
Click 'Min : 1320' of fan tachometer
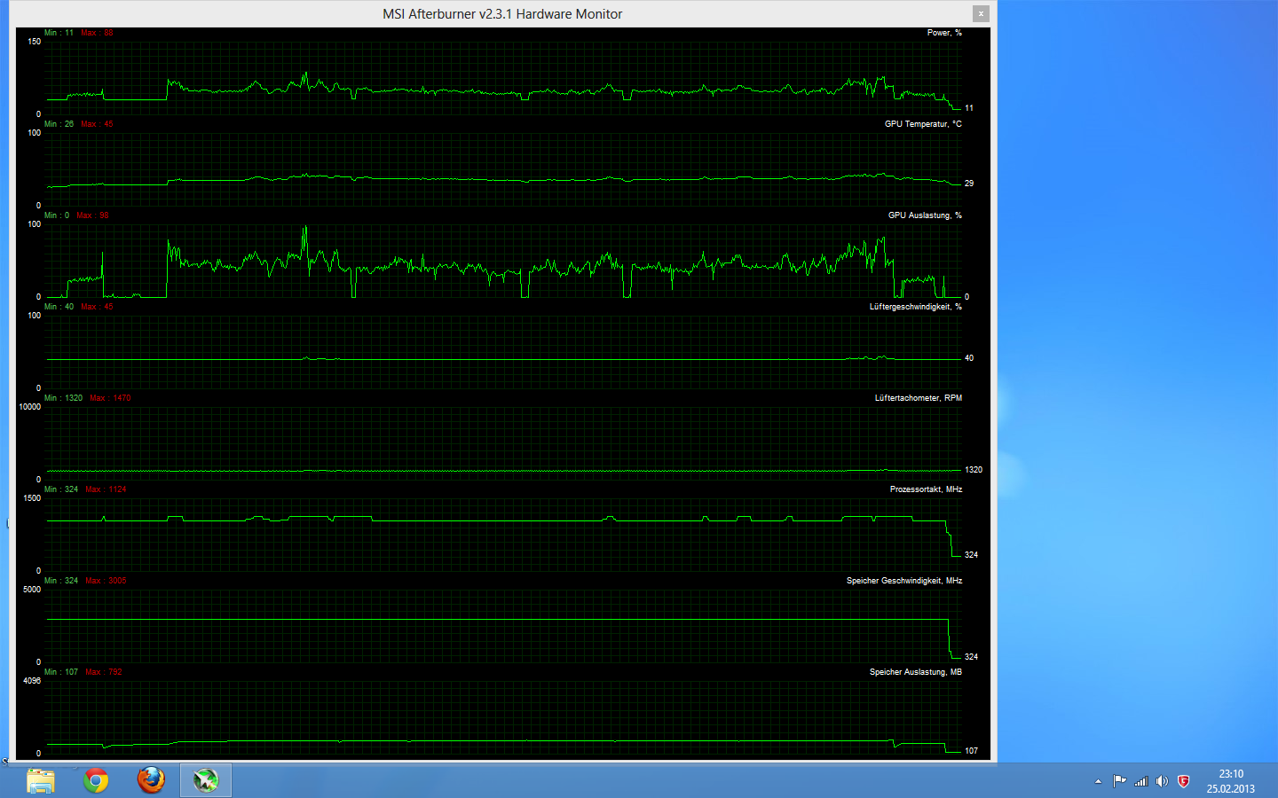pos(64,398)
